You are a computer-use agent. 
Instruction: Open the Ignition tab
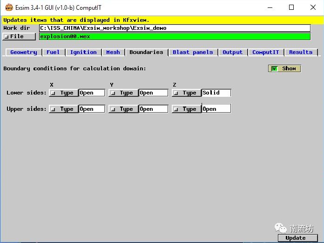coord(83,52)
